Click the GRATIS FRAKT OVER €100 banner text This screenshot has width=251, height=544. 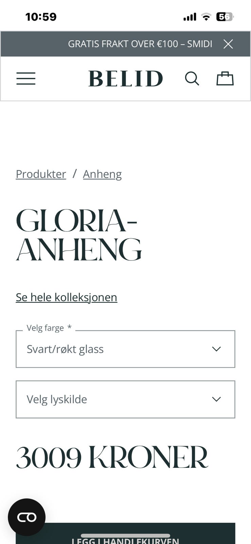[140, 44]
